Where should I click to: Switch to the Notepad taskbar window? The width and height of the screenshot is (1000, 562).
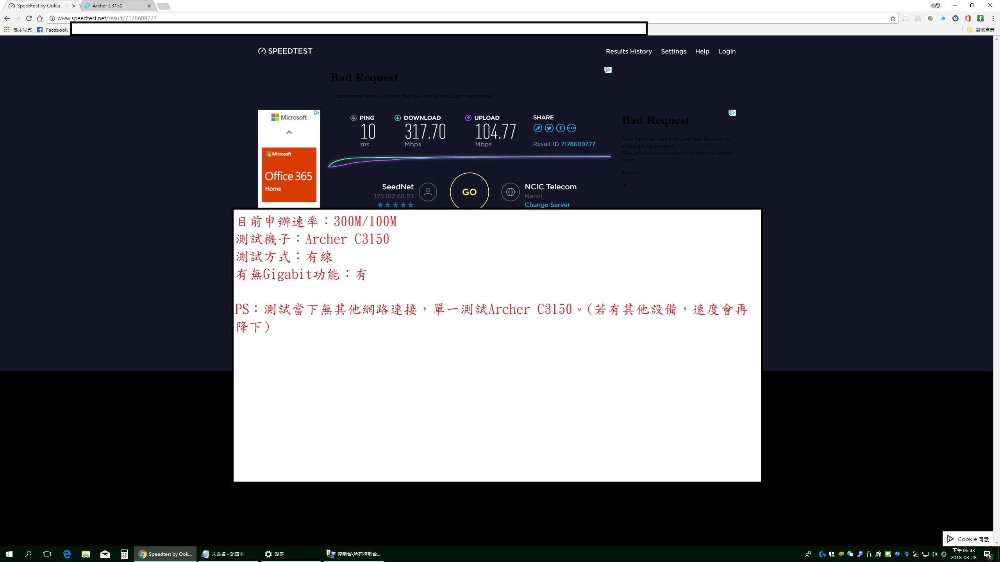click(x=228, y=554)
